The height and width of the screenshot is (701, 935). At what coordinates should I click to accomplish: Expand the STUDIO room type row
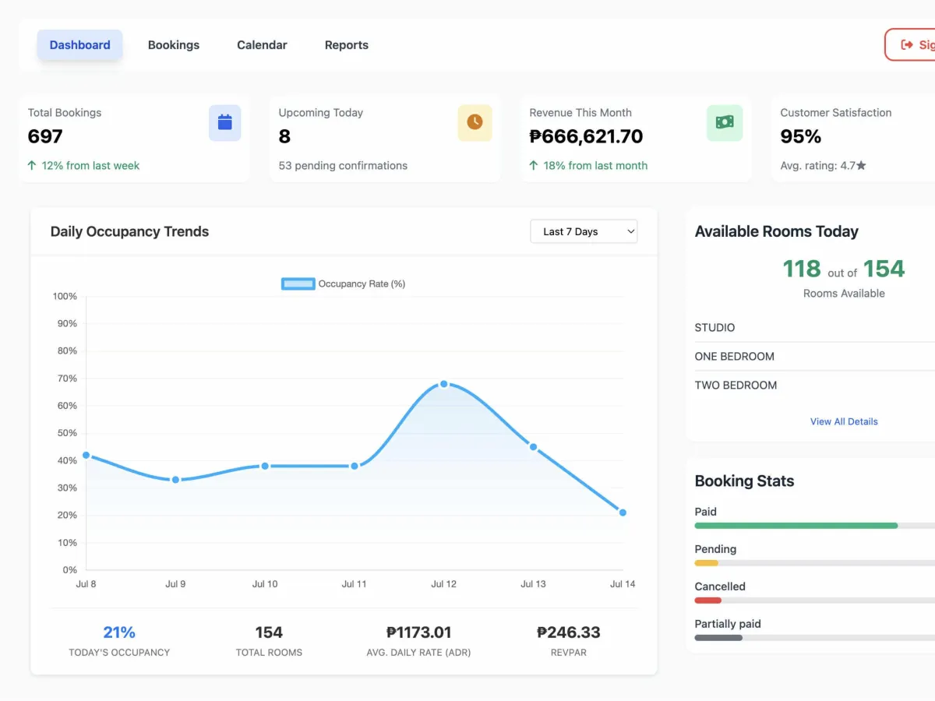[810, 328]
